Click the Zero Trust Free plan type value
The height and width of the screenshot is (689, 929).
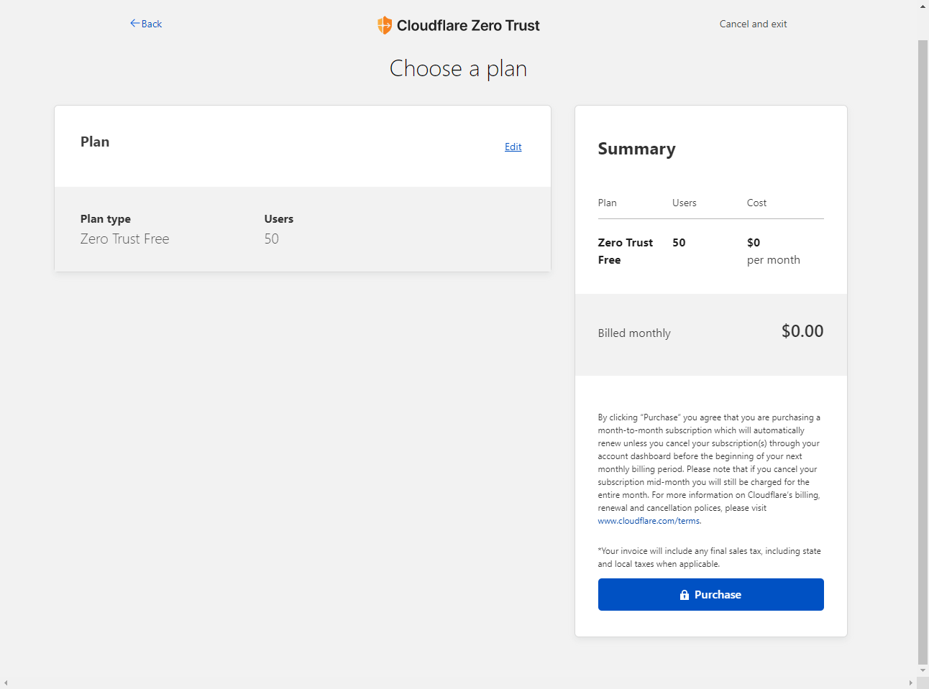click(125, 239)
